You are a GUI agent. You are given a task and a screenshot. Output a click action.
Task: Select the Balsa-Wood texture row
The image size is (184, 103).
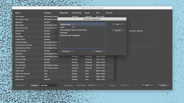pos(64,25)
